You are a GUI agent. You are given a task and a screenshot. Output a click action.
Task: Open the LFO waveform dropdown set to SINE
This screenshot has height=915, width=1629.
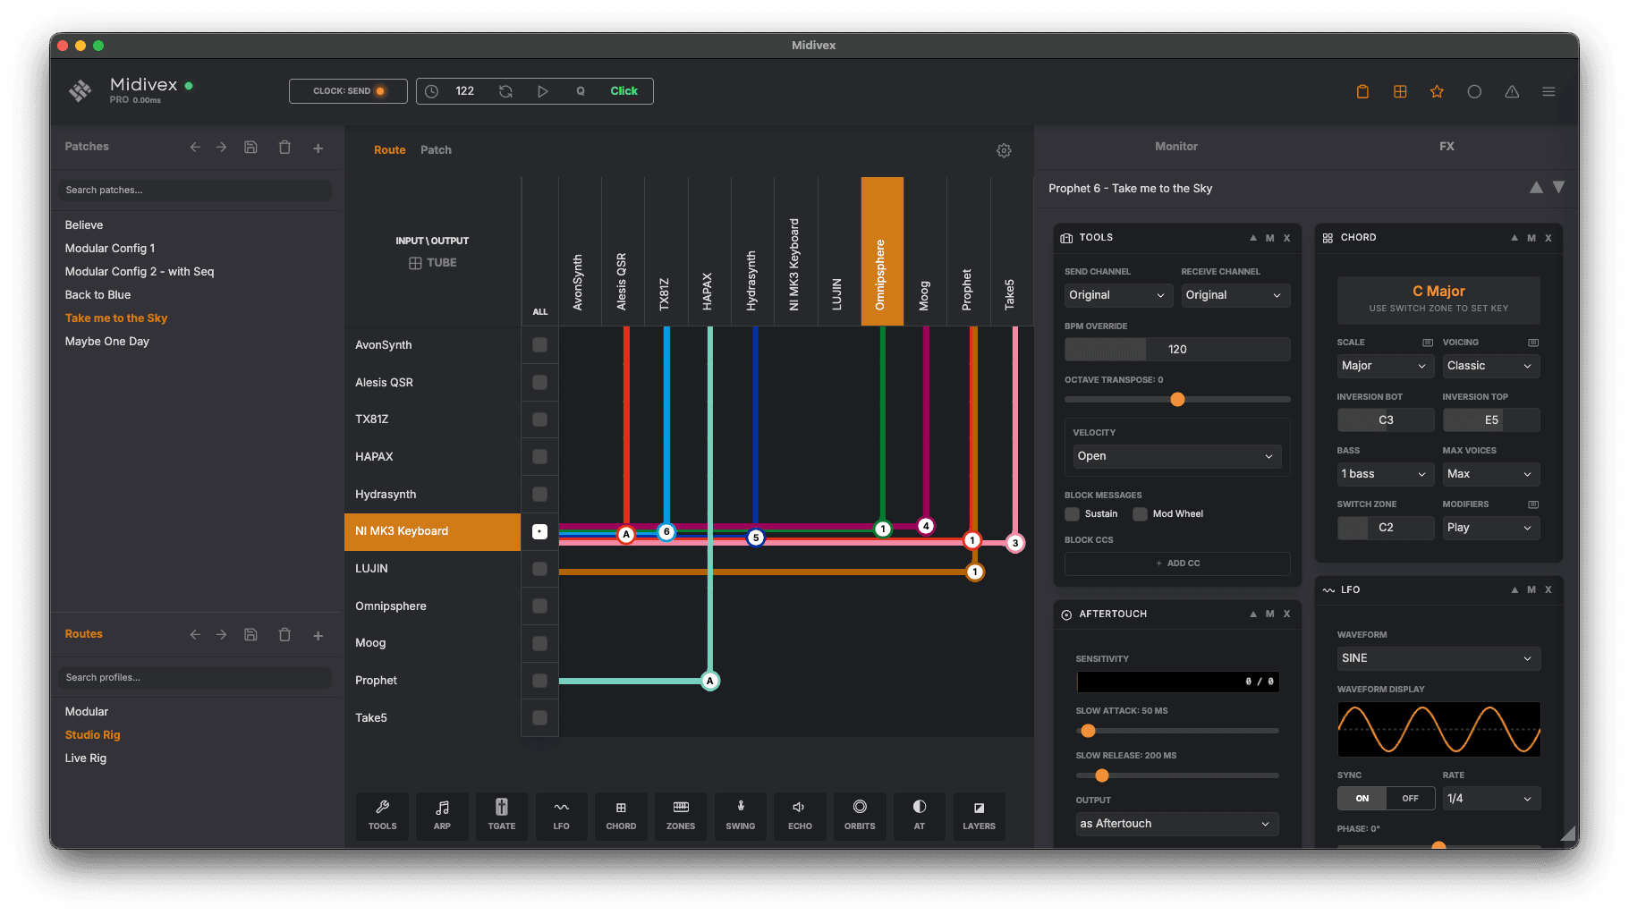coord(1438,658)
